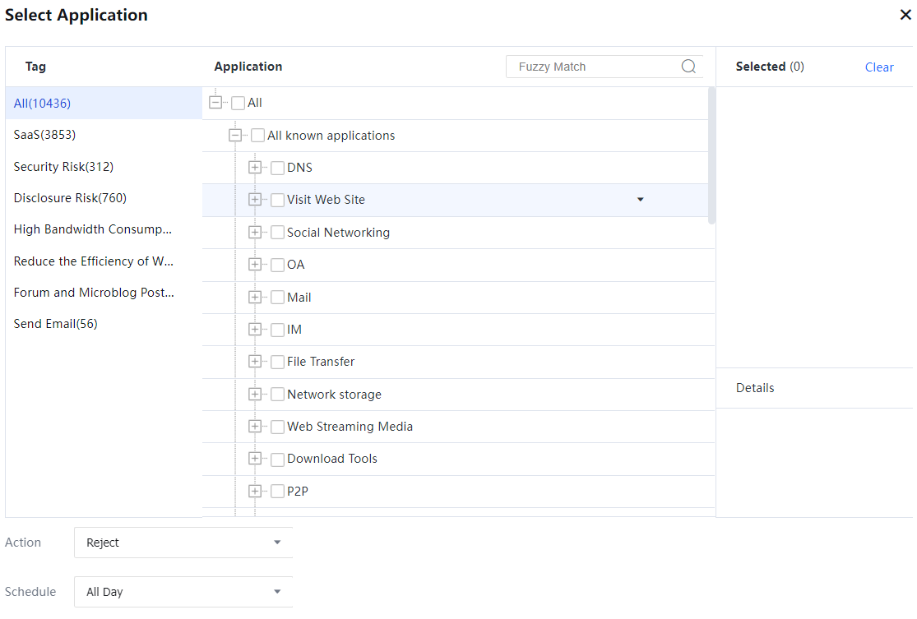Select the Security Risk(312) tag
This screenshot has height=619, width=917.
63,167
